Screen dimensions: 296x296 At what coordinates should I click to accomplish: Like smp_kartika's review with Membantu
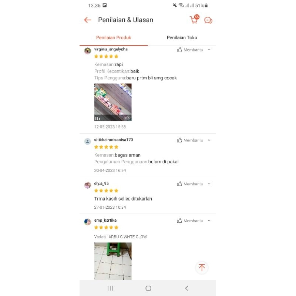(x=190, y=221)
